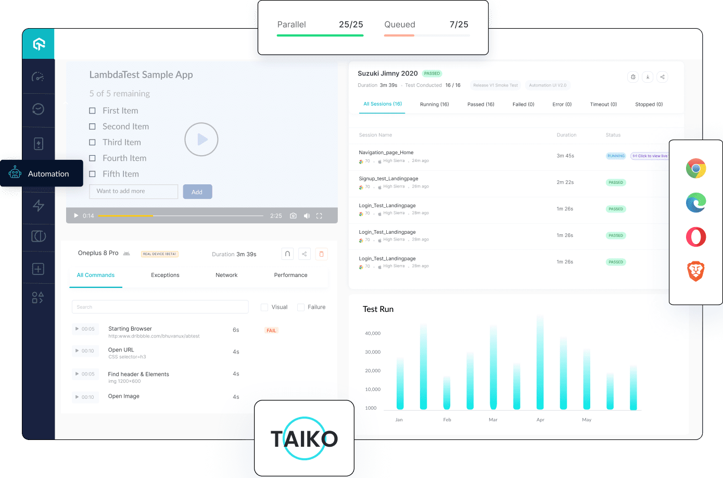Select the Running (16) tab
The height and width of the screenshot is (478, 723).
(434, 104)
